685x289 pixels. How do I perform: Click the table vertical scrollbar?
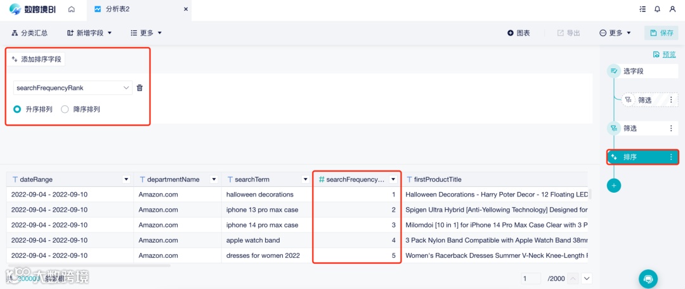(x=590, y=195)
